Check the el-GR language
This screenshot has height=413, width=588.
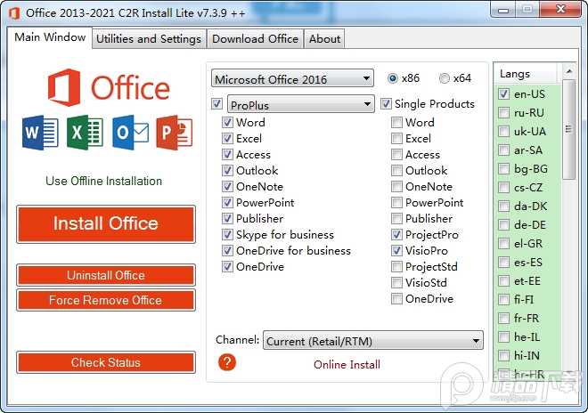point(503,244)
